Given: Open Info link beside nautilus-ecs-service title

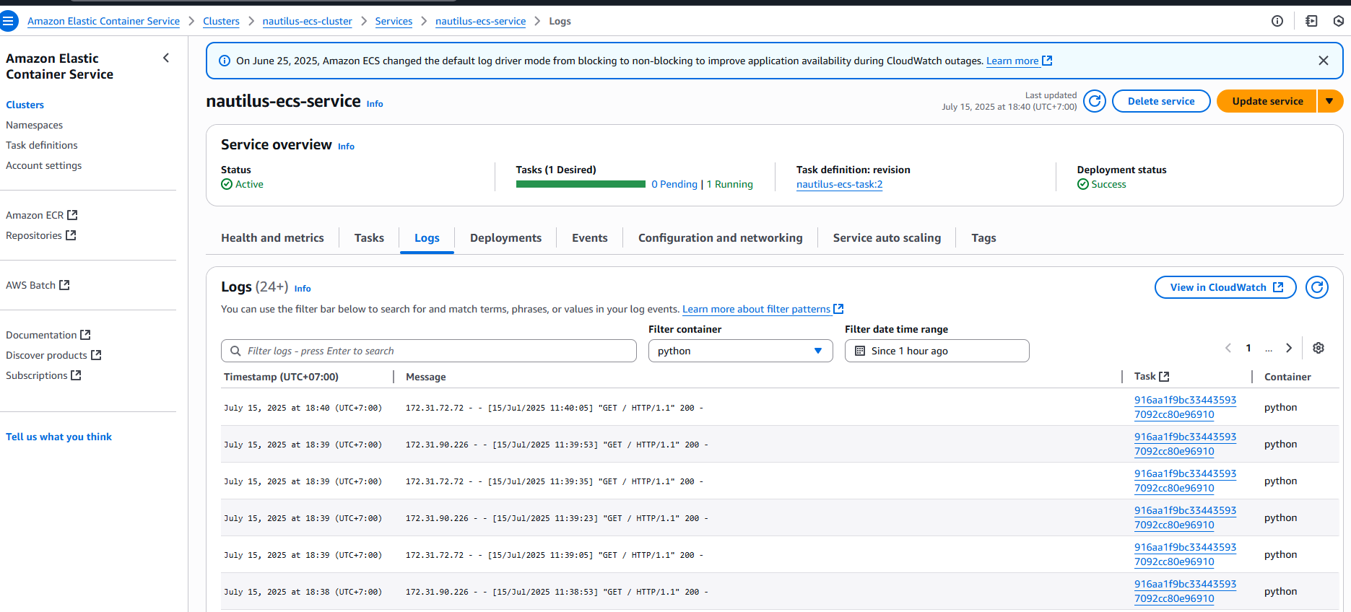Looking at the screenshot, I should tap(375, 104).
